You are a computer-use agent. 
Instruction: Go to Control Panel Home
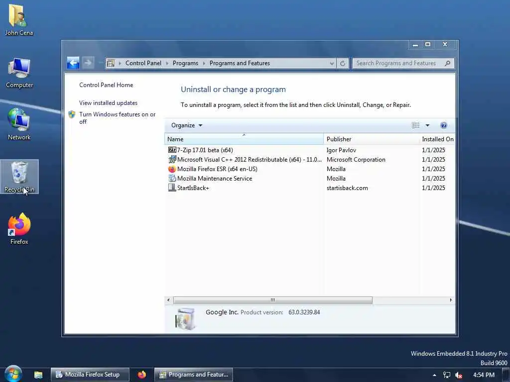point(106,85)
